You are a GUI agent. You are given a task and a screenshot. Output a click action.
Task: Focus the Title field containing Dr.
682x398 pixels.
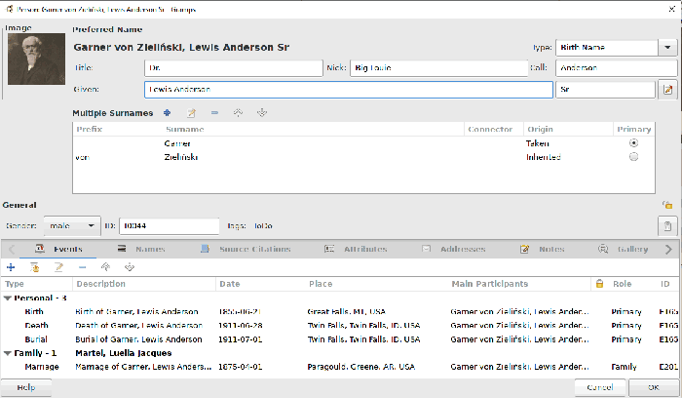point(234,68)
